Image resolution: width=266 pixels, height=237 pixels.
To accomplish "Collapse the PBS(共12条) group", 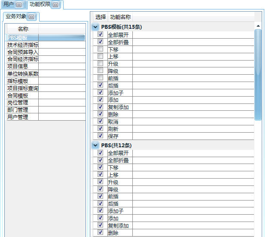I will point(95,145).
